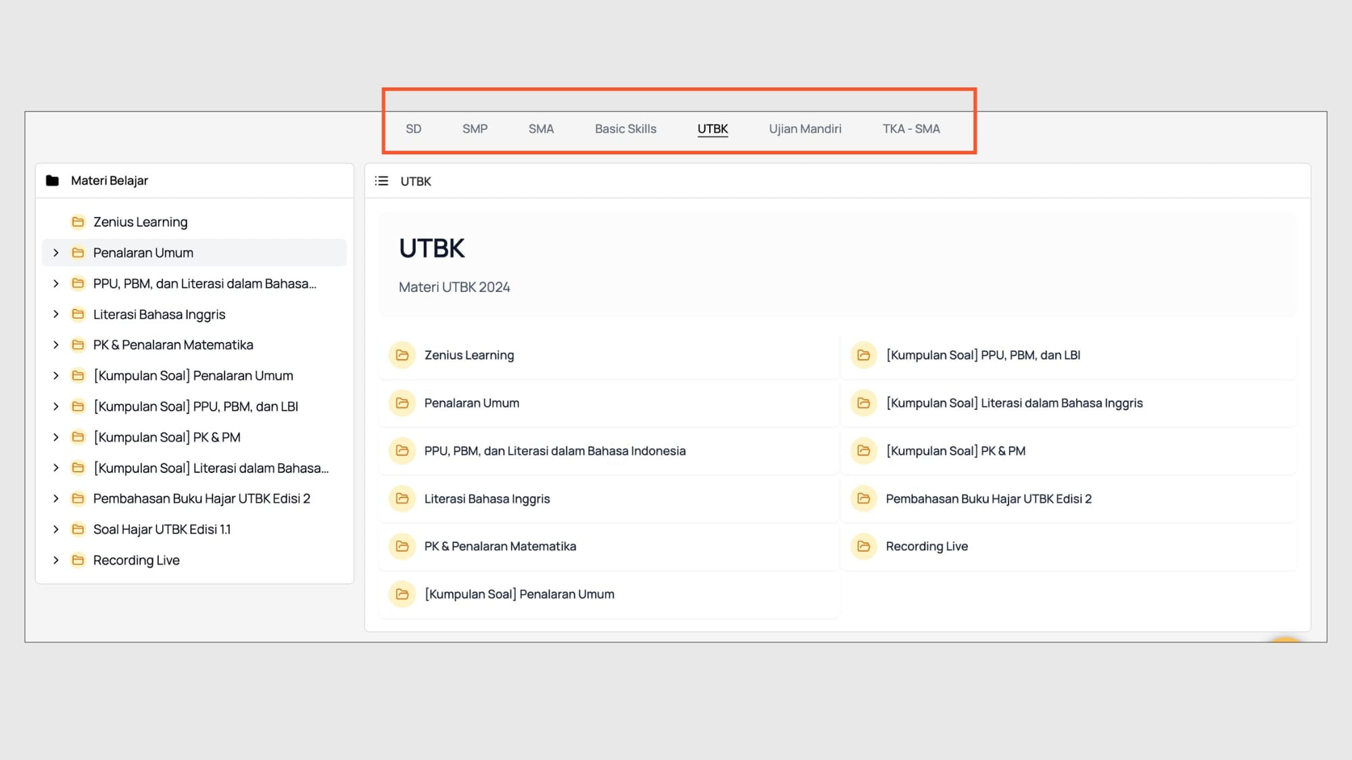Viewport: 1352px width, 760px height.
Task: Open PPU, PBM, dan Literasi dalam Bahasa Indonesia card
Action: (x=554, y=451)
